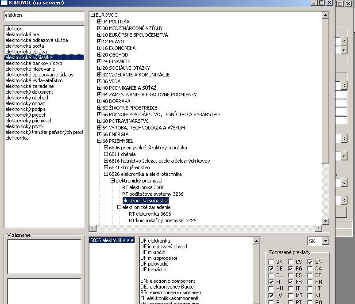Enable the DA translation checkbox

pyautogui.click(x=310, y=269)
